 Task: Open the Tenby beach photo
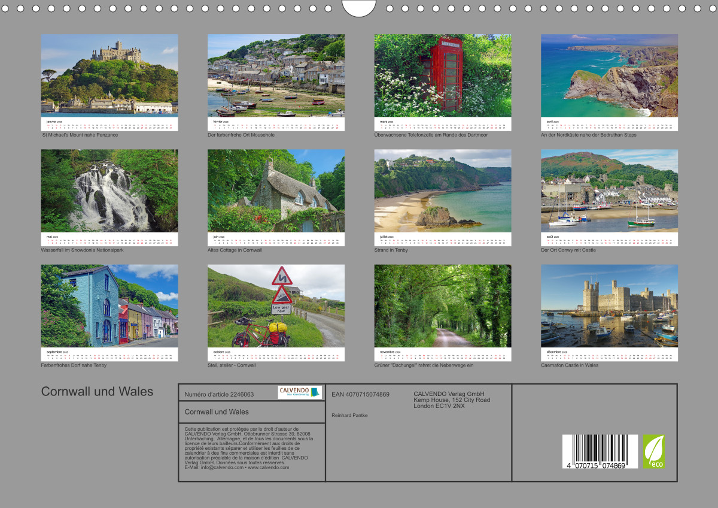click(443, 190)
